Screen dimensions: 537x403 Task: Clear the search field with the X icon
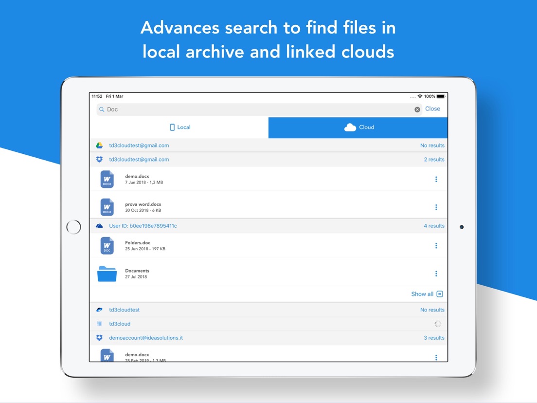tap(417, 110)
